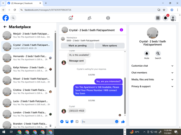Click the Marketplace listing $800 link

[x=83, y=41]
